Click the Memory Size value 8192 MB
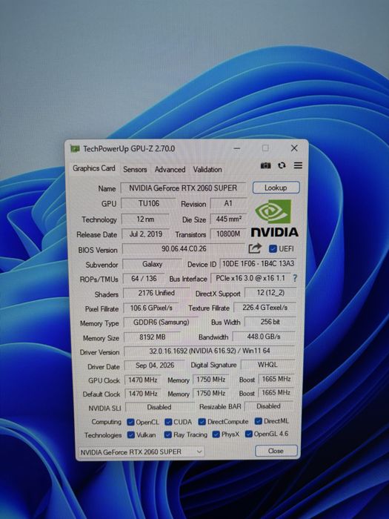This screenshot has width=389, height=519. tap(152, 337)
